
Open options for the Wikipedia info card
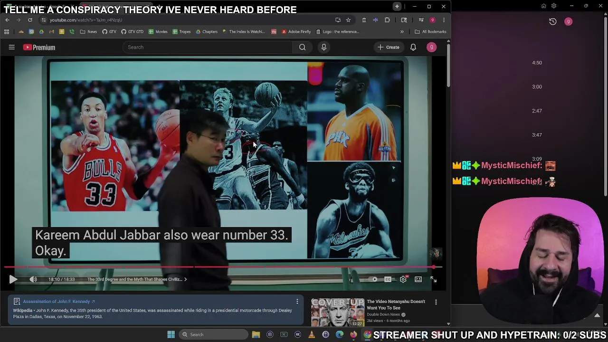coord(297,302)
